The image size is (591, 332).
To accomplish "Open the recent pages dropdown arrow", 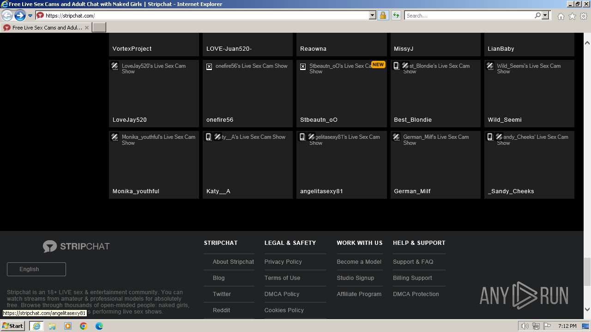I will [30, 16].
